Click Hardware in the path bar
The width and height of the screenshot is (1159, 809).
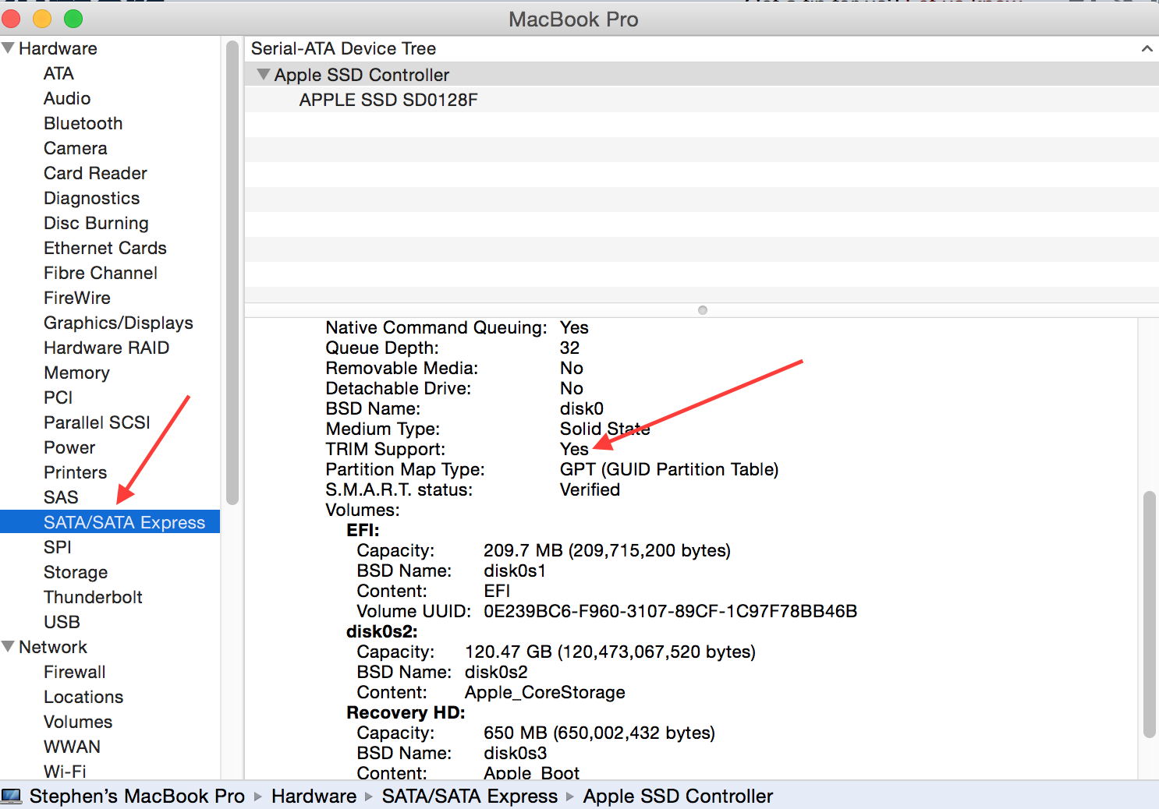314,796
